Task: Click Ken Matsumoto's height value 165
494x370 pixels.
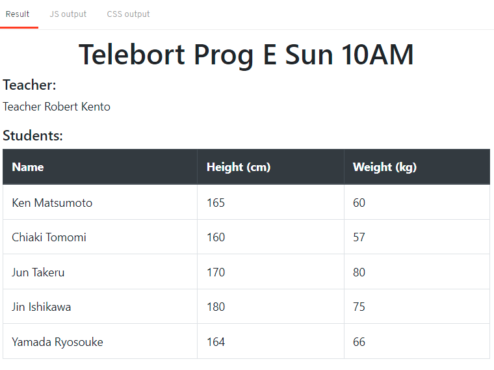Action: pos(216,203)
